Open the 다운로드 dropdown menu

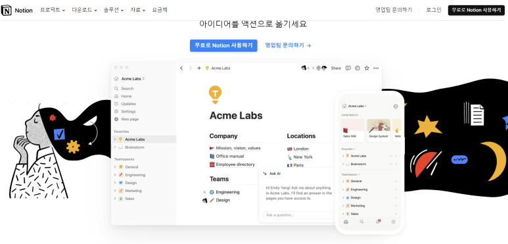point(84,10)
